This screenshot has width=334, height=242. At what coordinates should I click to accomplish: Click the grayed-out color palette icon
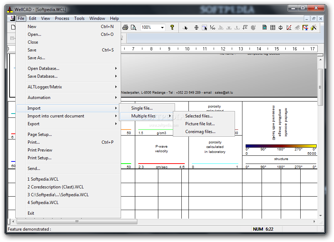(253, 27)
